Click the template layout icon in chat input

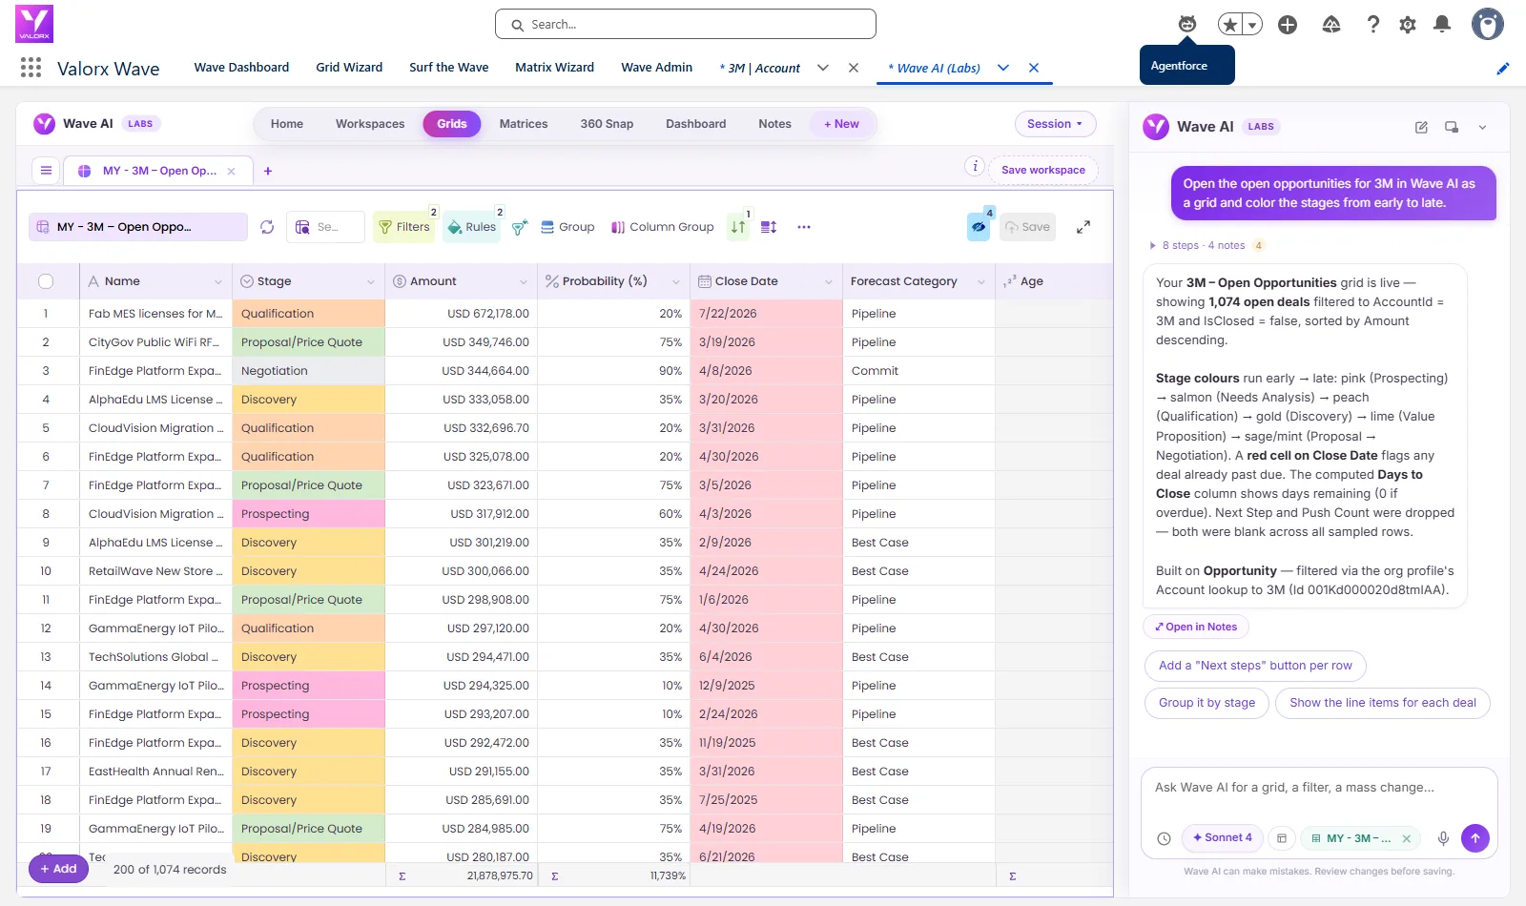(1282, 838)
